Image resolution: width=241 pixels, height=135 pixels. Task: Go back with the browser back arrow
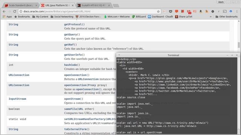coord(4,11)
